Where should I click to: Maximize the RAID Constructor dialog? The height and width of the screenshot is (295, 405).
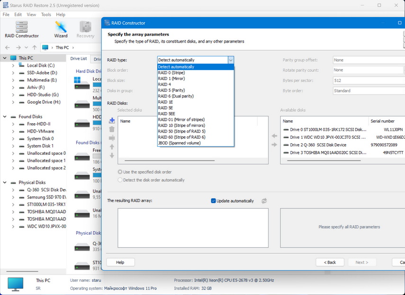[x=400, y=23]
